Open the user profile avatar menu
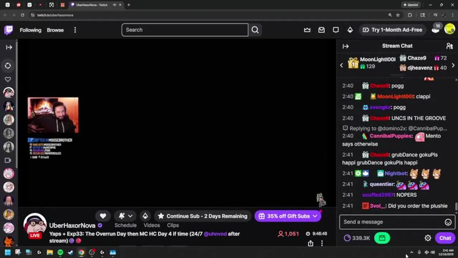The width and height of the screenshot is (458, 258). coord(449,29)
